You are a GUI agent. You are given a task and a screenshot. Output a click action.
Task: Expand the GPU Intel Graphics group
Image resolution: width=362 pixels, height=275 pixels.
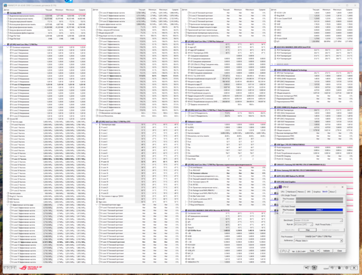(x=272, y=182)
